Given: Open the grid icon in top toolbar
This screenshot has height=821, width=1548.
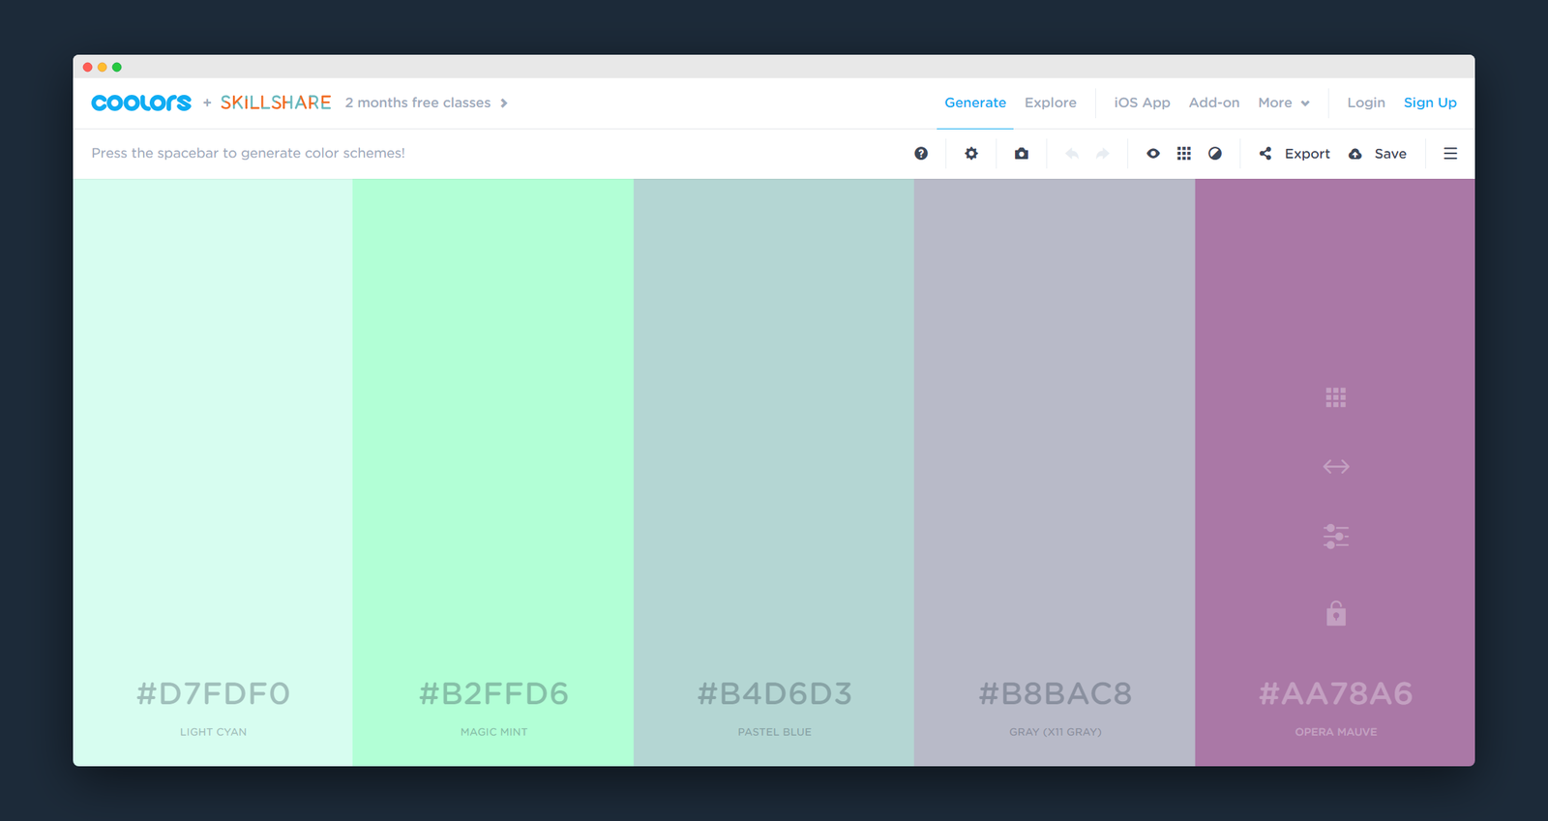Looking at the screenshot, I should pyautogui.click(x=1184, y=154).
